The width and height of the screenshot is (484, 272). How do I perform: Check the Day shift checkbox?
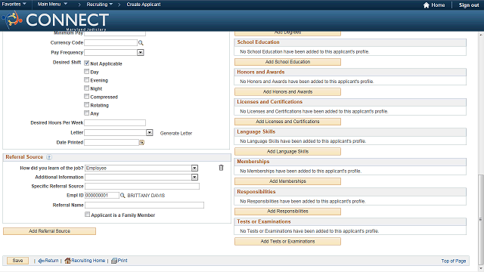[x=87, y=72]
